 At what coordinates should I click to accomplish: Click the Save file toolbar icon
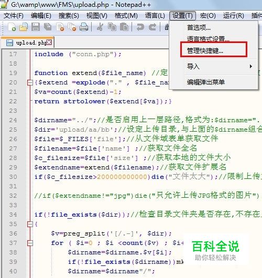[x=36, y=27]
